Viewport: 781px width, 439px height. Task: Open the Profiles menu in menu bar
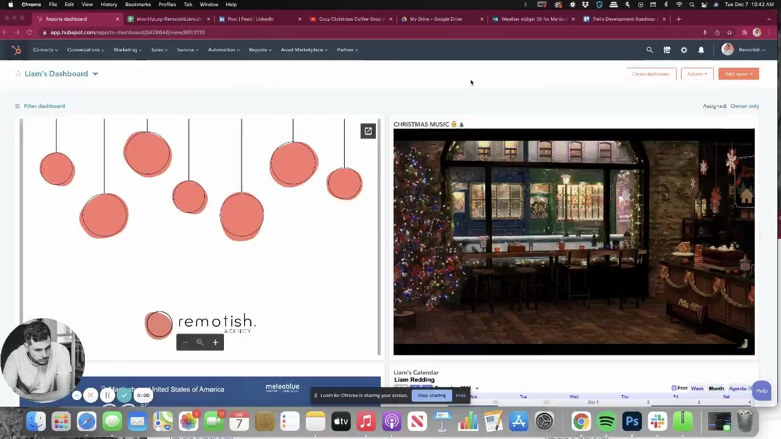click(167, 4)
